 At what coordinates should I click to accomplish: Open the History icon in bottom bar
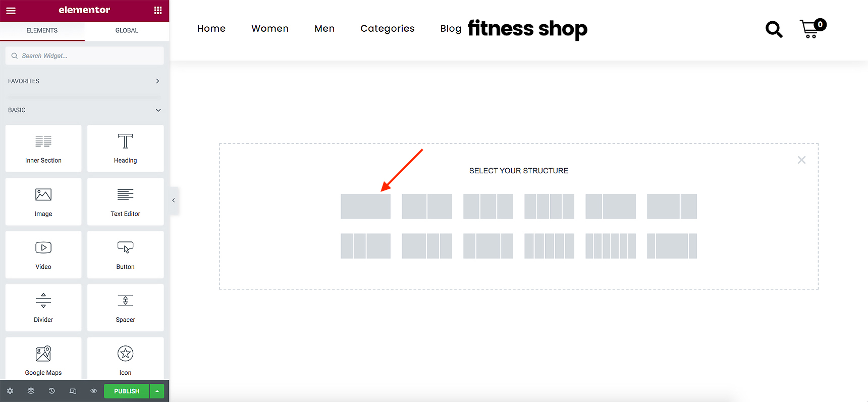click(x=51, y=391)
